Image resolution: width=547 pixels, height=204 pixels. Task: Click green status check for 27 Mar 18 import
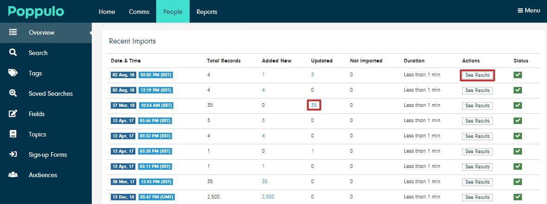[x=518, y=105]
